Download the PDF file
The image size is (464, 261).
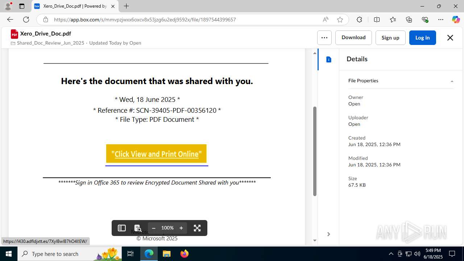[x=353, y=38]
